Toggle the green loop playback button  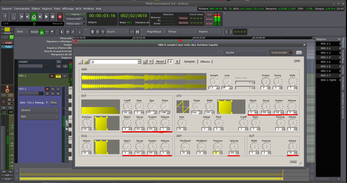34,17
